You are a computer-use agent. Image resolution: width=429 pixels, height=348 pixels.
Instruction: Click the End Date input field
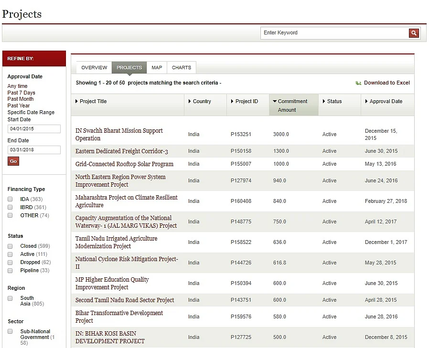[34, 150]
